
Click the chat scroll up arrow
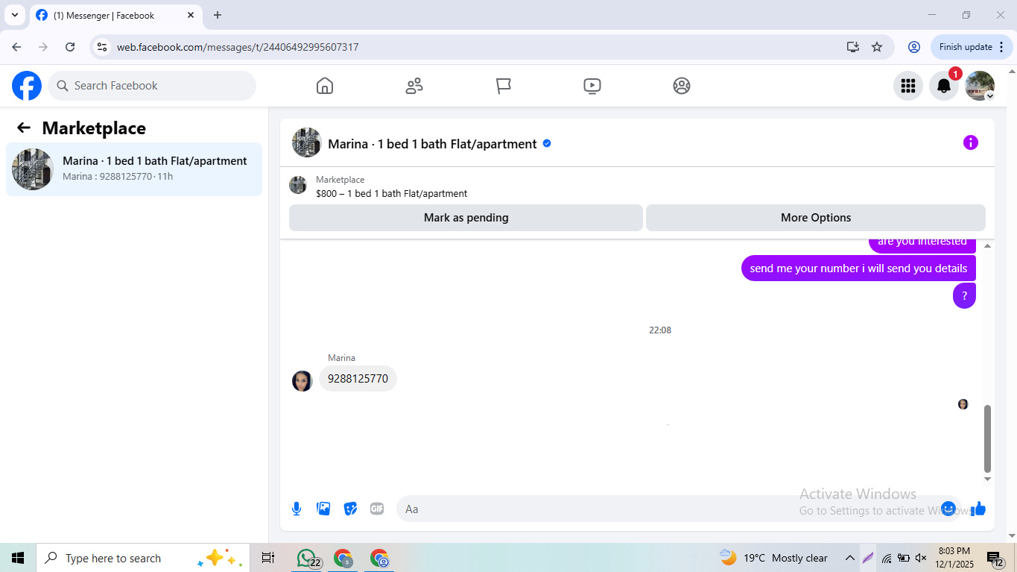point(988,245)
